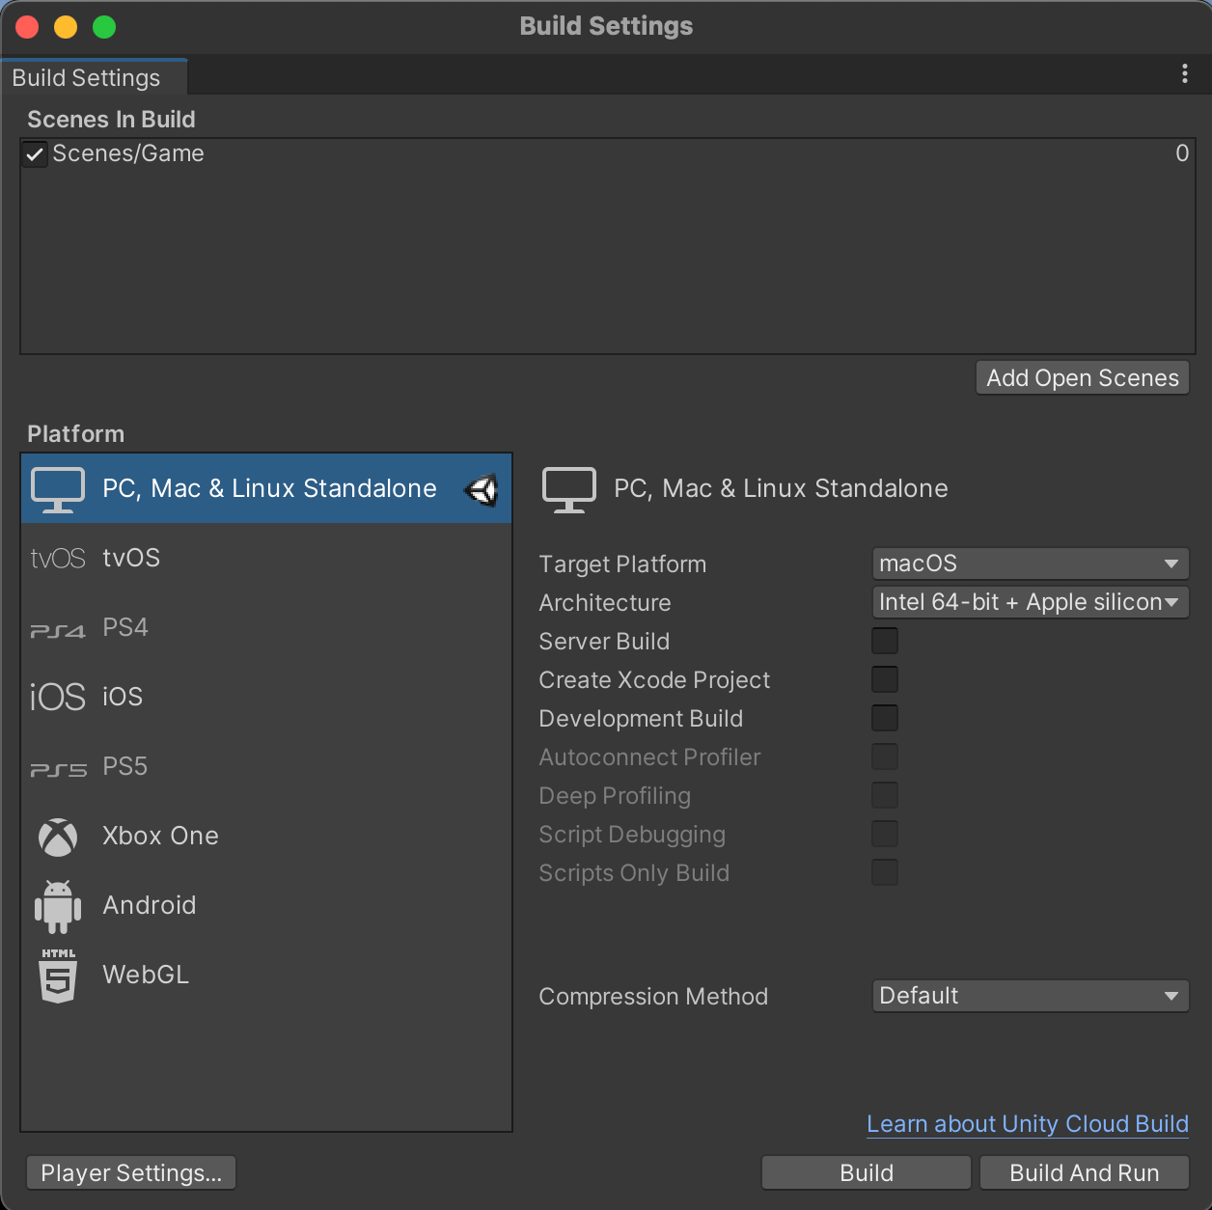Click the Unity logo next to selected platform

tap(482, 489)
